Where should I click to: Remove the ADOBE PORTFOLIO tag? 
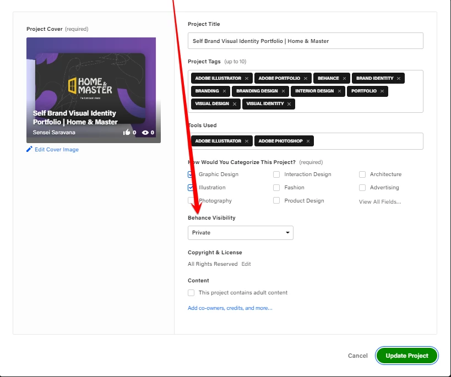click(306, 79)
